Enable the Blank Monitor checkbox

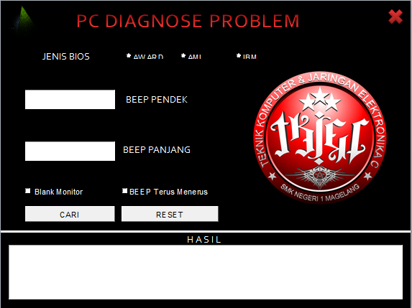pyautogui.click(x=28, y=191)
